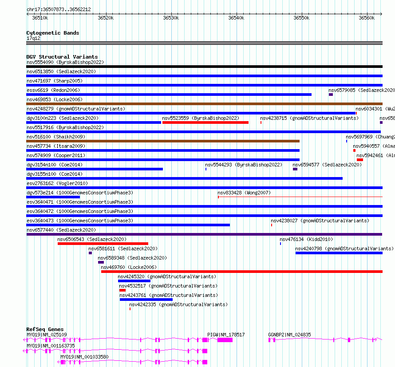Click the purple nsv6594577 variant bar
This screenshot has width=395, height=367.
[295, 169]
